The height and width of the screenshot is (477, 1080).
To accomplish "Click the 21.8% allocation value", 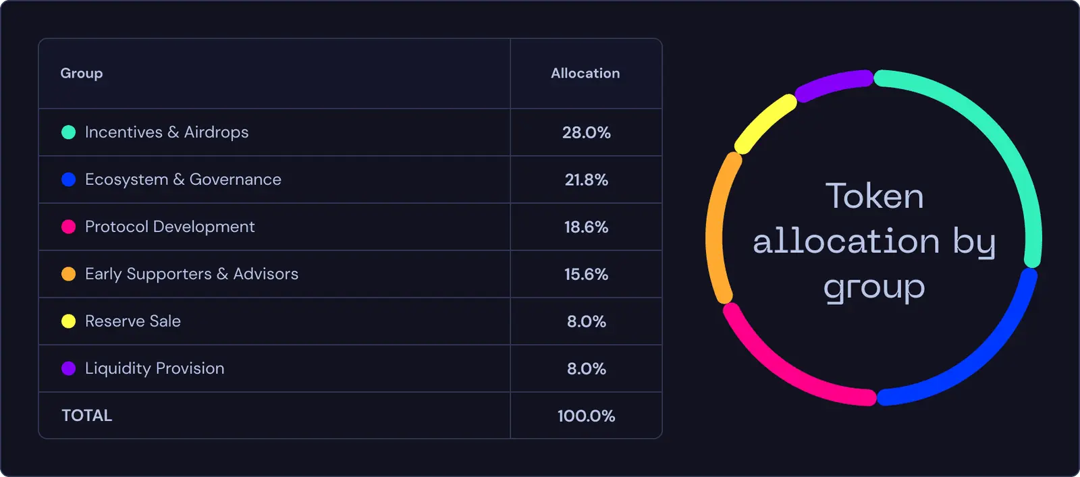I will pyautogui.click(x=586, y=180).
